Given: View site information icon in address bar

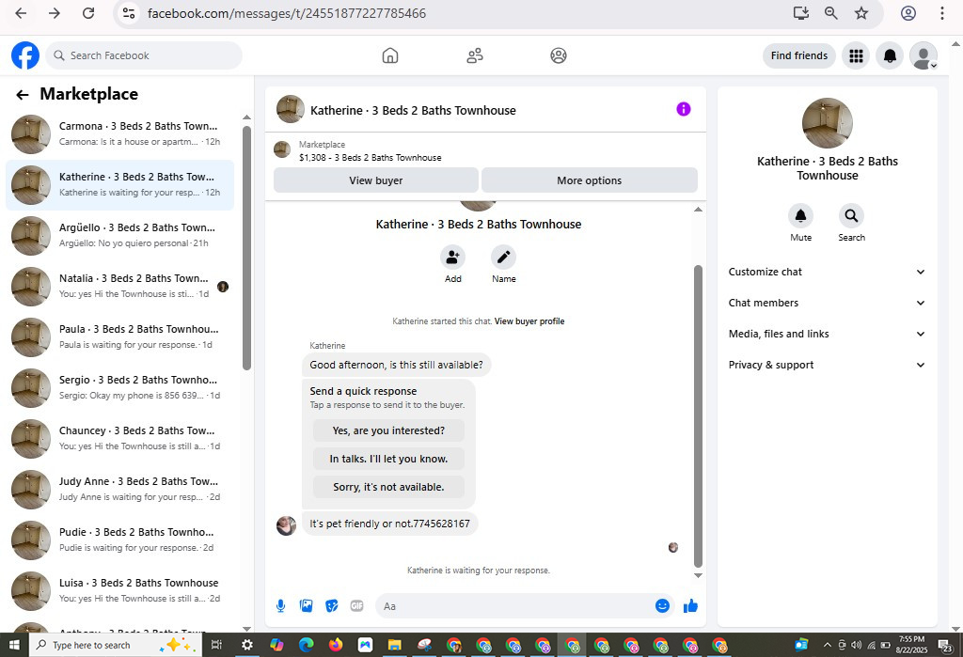Looking at the screenshot, I should click(x=128, y=13).
